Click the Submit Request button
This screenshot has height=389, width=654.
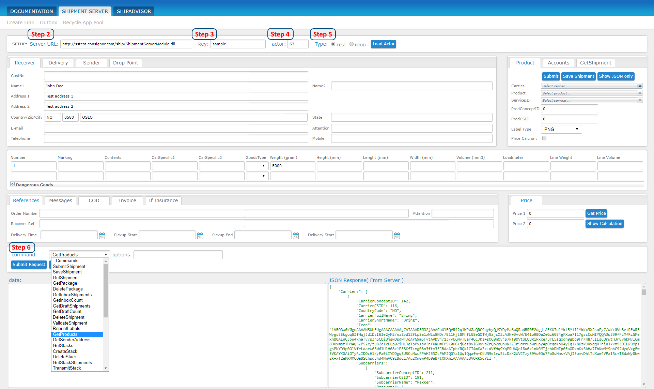point(29,265)
